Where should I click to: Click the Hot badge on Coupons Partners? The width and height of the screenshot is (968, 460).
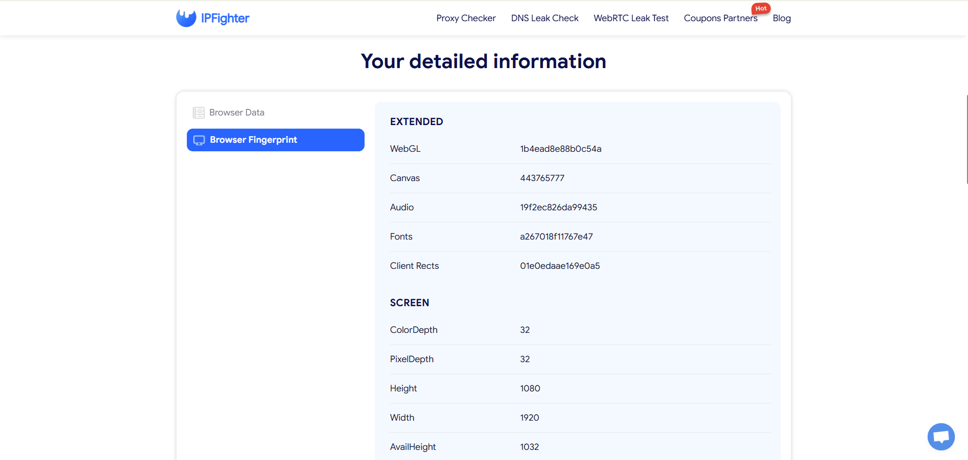click(x=761, y=9)
